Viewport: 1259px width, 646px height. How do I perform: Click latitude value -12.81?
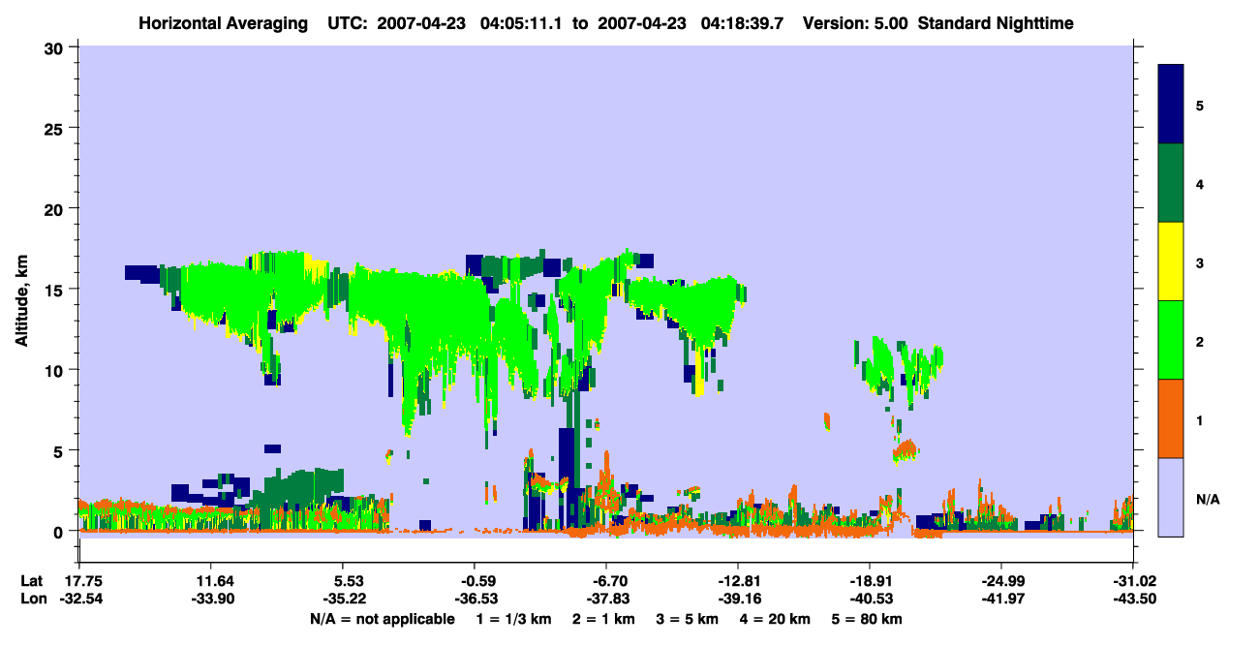click(738, 581)
